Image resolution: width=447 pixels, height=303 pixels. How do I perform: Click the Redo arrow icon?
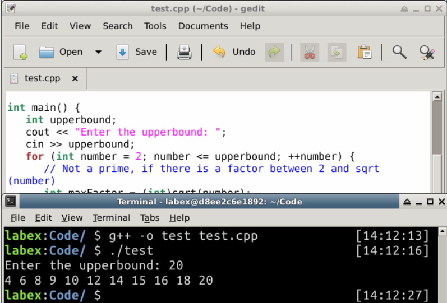tap(274, 52)
